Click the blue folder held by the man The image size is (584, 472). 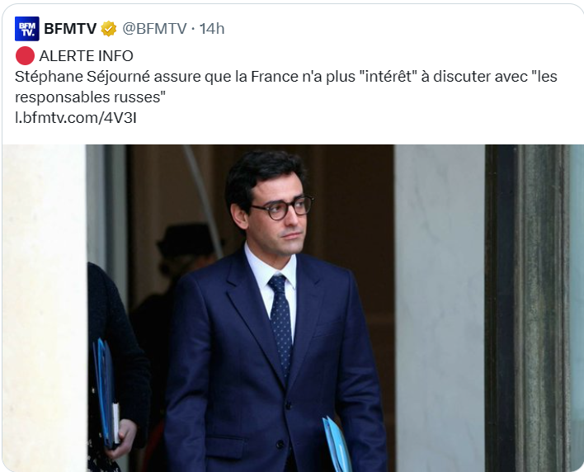coord(337,444)
